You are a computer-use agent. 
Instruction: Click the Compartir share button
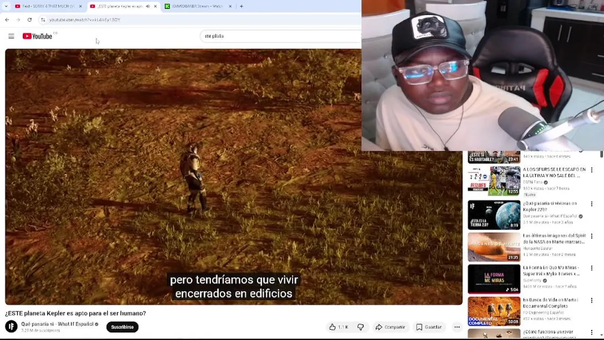[x=390, y=327]
